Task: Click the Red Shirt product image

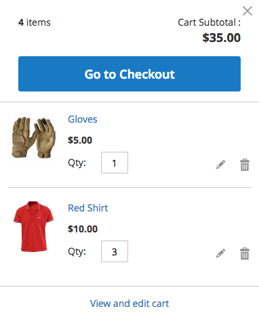Action: point(33,226)
